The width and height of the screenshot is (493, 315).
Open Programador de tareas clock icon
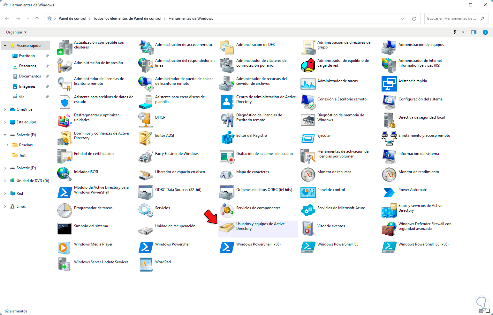tap(65, 210)
